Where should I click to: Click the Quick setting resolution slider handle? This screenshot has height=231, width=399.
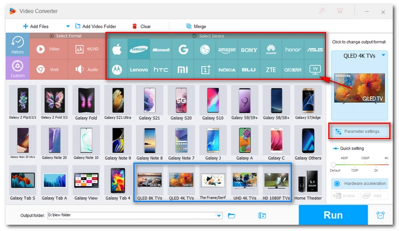pos(333,164)
